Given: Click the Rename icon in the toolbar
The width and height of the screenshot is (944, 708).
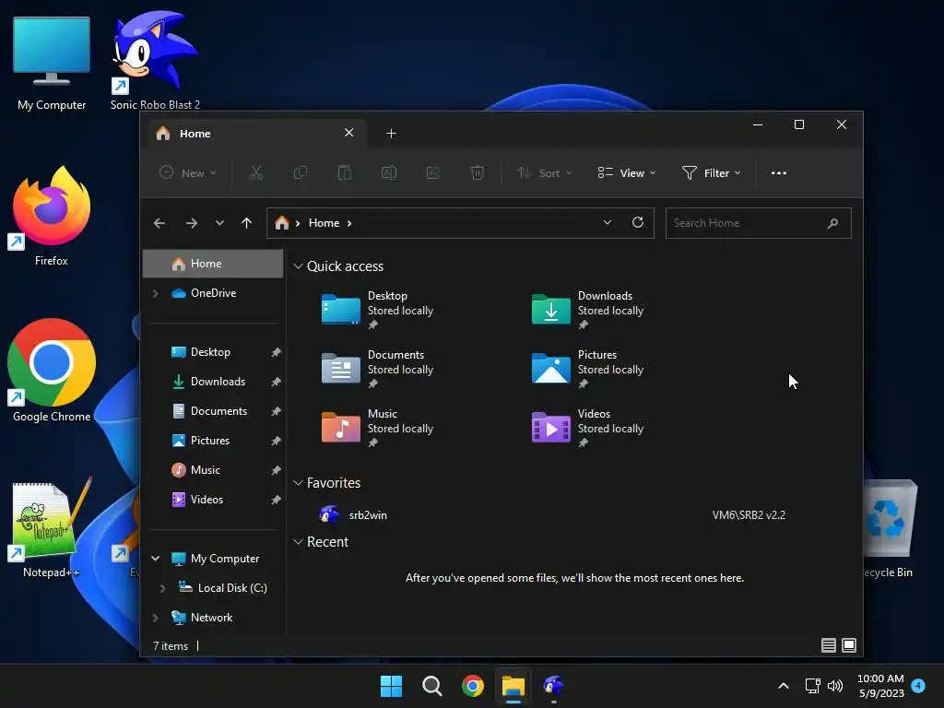Looking at the screenshot, I should [x=389, y=172].
